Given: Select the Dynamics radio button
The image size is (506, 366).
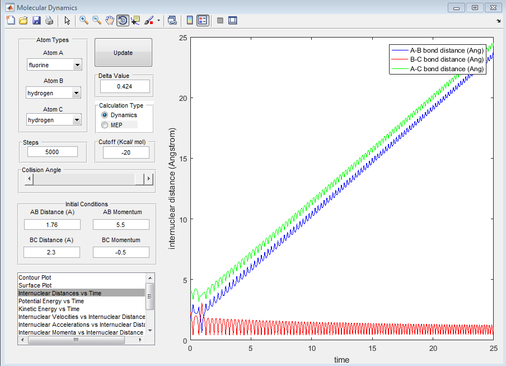Looking at the screenshot, I should pos(104,115).
